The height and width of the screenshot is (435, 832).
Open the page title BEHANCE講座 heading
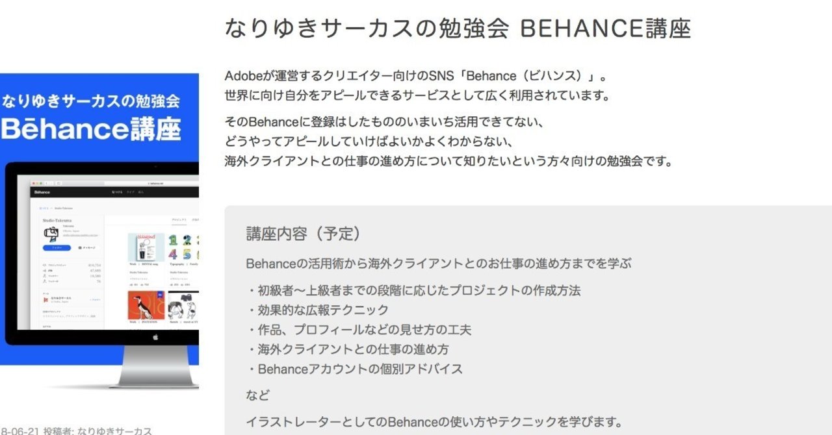tap(457, 29)
